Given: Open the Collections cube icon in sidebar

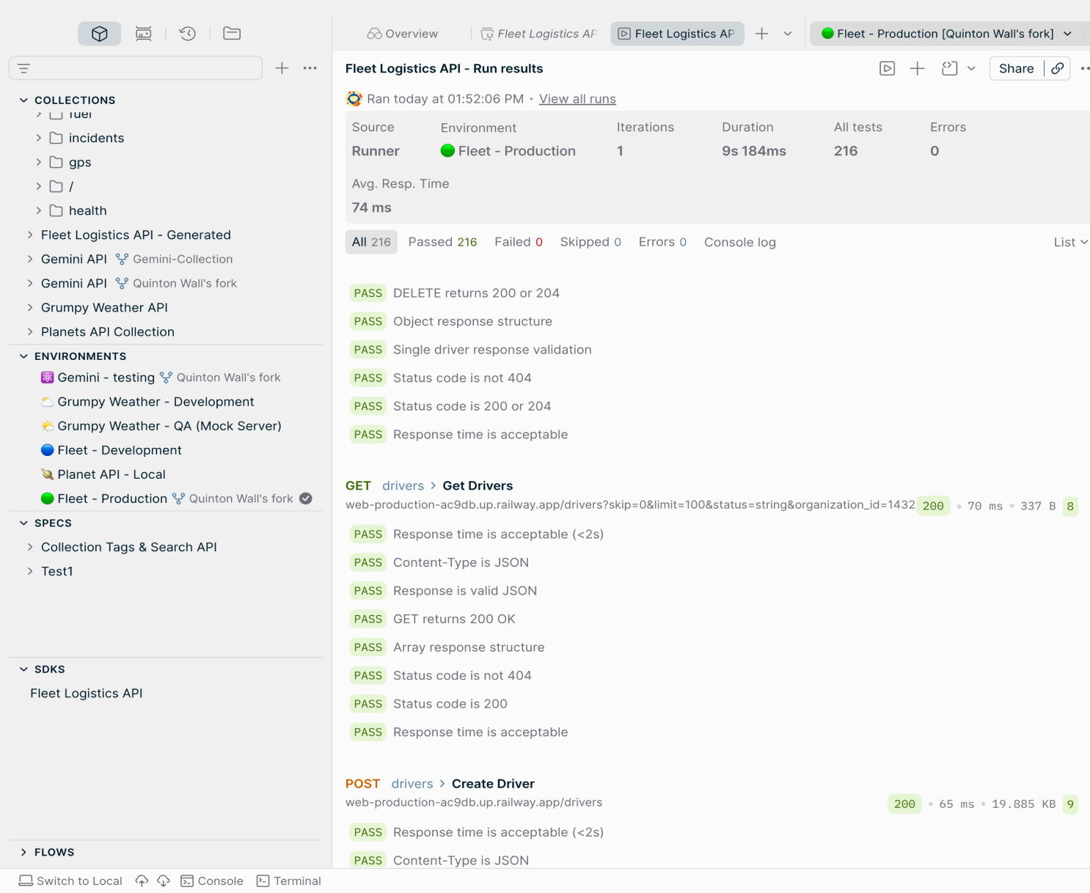Looking at the screenshot, I should (100, 34).
